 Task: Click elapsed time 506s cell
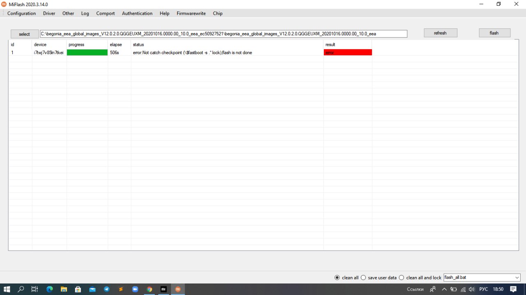pos(120,53)
